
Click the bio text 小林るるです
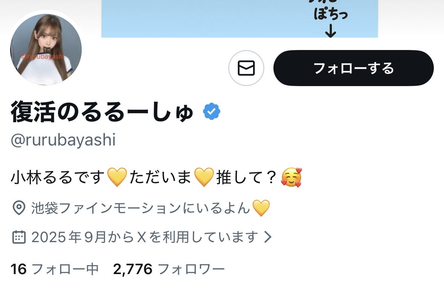[x=58, y=177]
